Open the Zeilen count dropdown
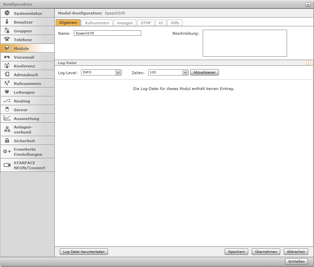314x267 pixels. coord(185,72)
